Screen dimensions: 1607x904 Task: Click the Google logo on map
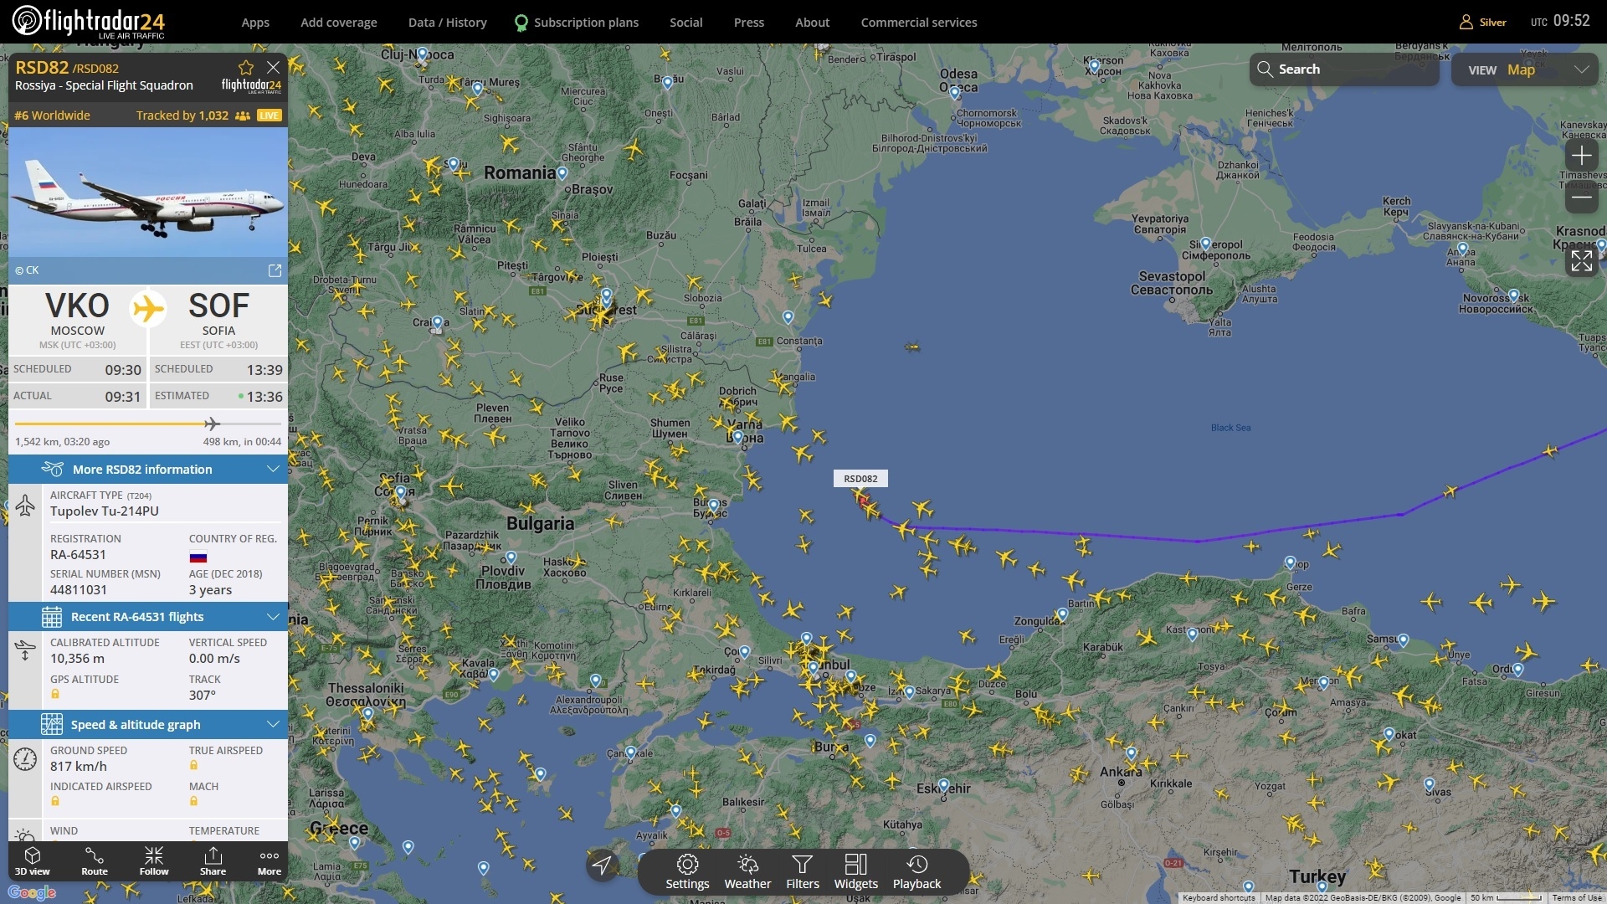pyautogui.click(x=32, y=892)
